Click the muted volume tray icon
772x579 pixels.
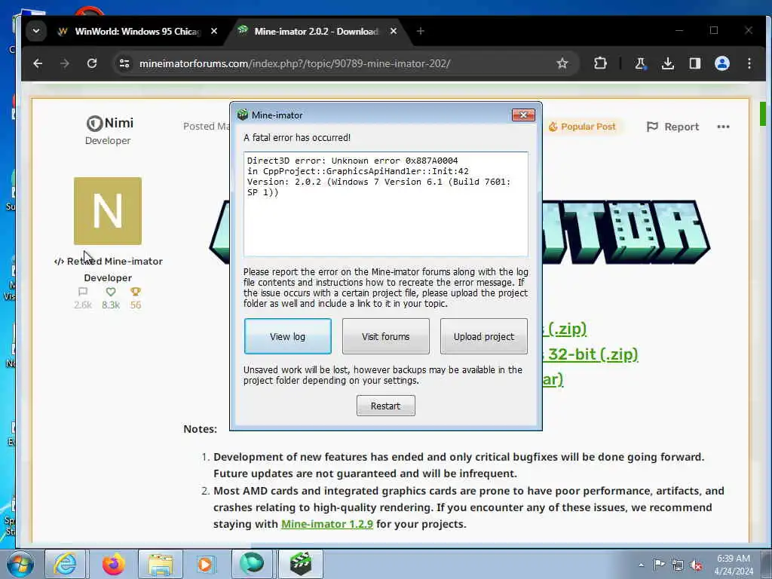pos(696,565)
